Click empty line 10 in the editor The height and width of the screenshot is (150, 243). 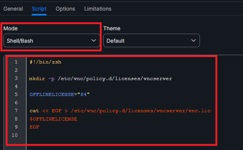point(121,135)
